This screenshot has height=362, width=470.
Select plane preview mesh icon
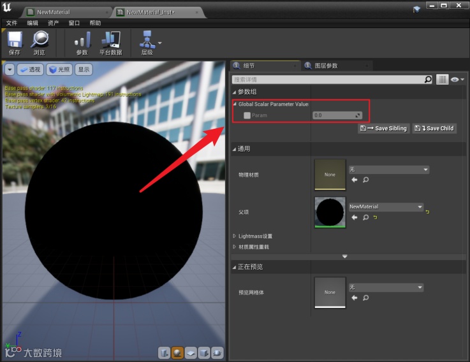[191, 352]
